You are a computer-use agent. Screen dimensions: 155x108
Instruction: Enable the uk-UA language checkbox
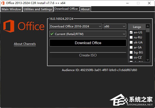pyautogui.click(x=131, y=42)
